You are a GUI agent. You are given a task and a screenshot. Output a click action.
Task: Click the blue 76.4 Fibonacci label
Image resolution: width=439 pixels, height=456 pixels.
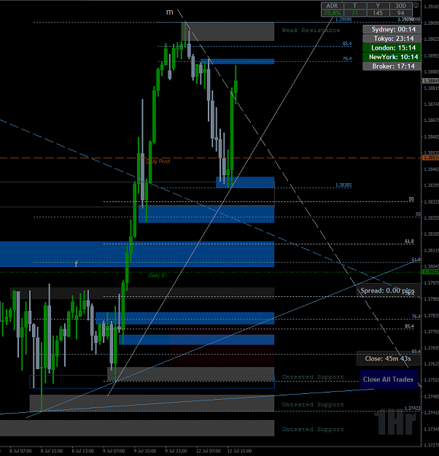click(347, 59)
